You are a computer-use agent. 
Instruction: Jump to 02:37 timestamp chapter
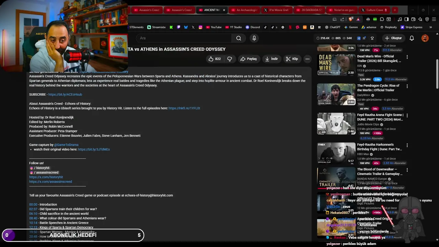(x=33, y=209)
